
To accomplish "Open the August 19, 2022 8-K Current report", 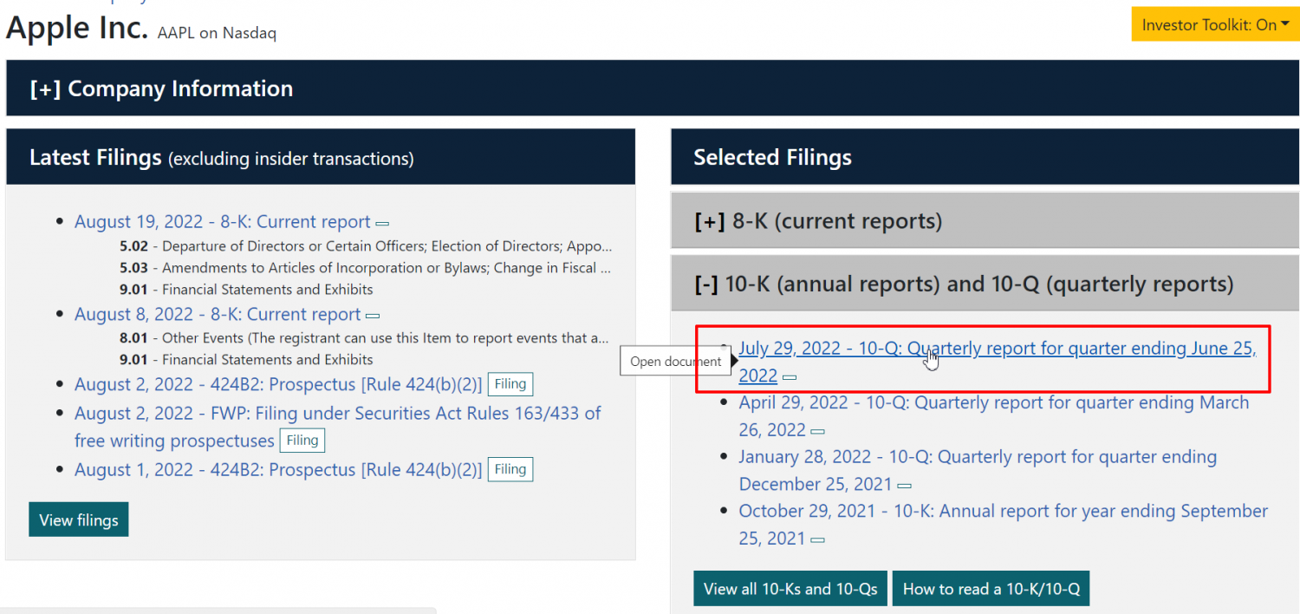I will [x=222, y=222].
